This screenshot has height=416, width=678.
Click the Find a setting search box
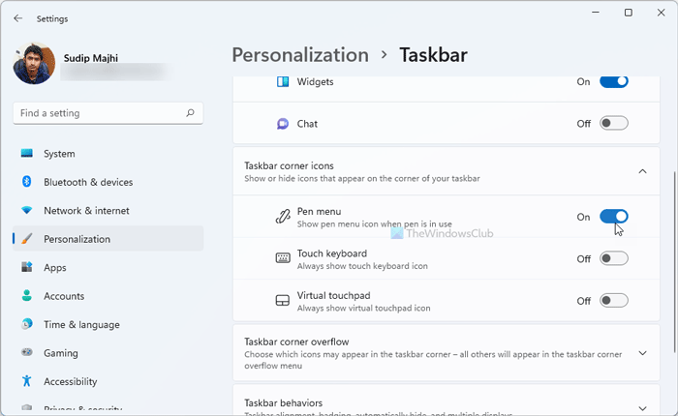[97, 113]
